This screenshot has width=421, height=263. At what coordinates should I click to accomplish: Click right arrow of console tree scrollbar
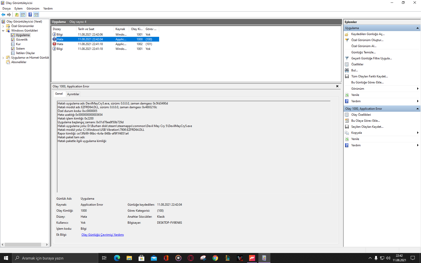pyautogui.click(x=47, y=244)
